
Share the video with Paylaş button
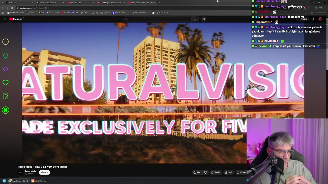[x=216, y=172]
